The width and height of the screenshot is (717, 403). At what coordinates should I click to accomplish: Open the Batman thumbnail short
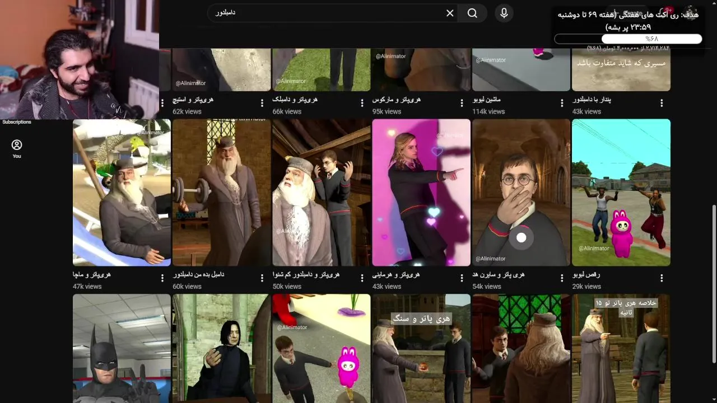click(x=122, y=348)
